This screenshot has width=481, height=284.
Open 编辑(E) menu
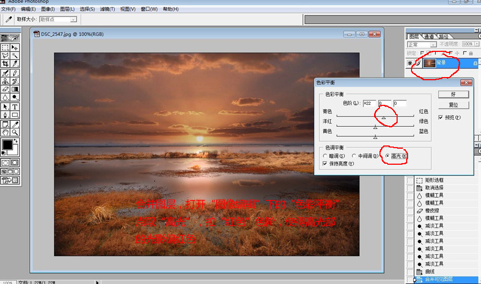point(28,9)
